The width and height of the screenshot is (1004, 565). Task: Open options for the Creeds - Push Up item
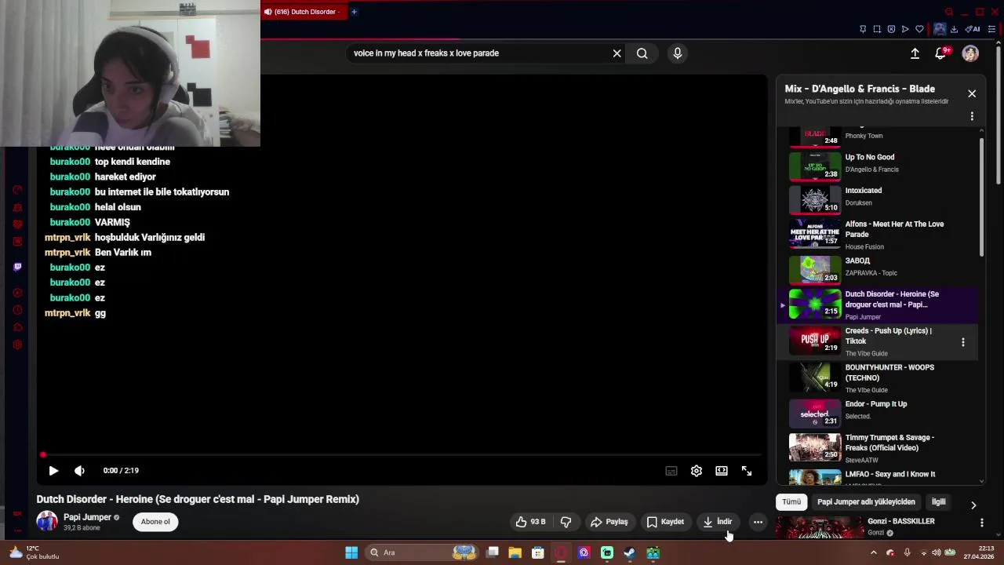963,342
